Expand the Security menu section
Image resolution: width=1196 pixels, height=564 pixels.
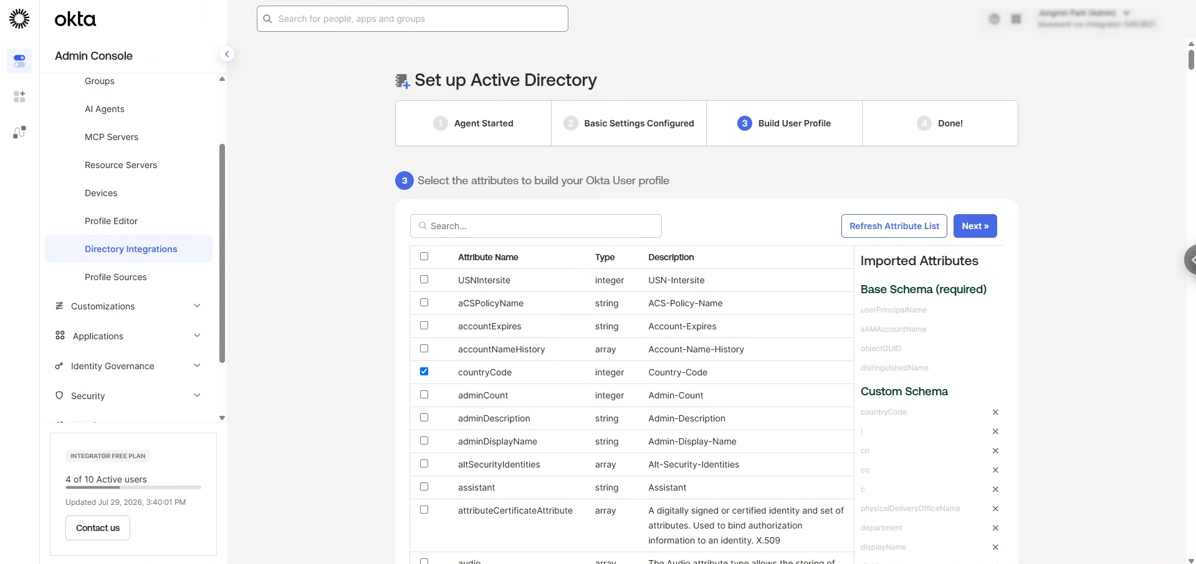(x=129, y=396)
